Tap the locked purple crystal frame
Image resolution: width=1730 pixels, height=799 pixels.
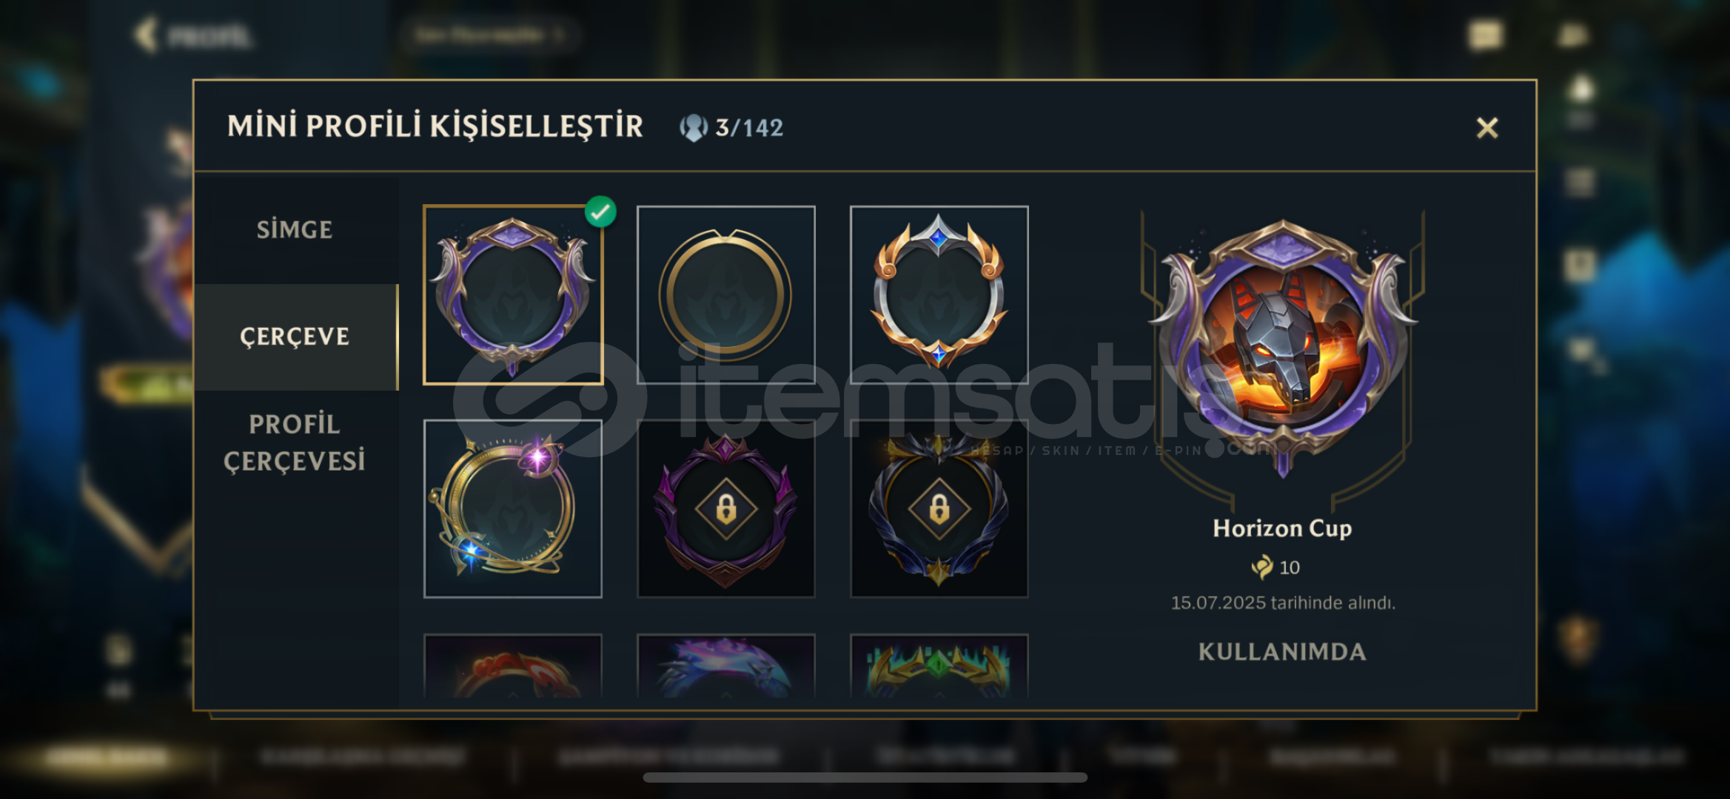[725, 509]
